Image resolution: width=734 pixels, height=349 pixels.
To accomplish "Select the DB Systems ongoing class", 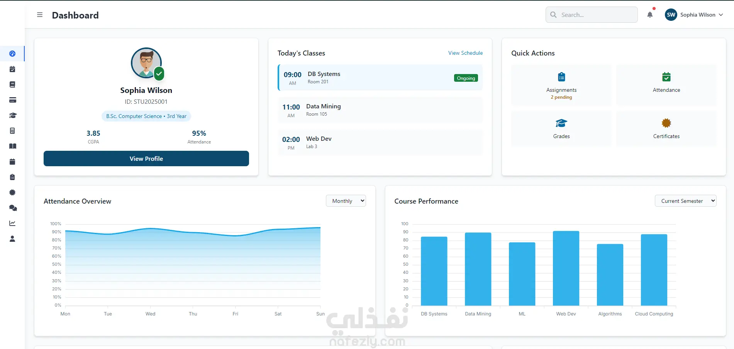I will pos(380,78).
